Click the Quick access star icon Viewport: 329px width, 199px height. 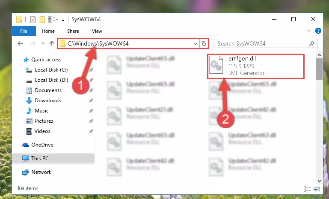(26, 60)
